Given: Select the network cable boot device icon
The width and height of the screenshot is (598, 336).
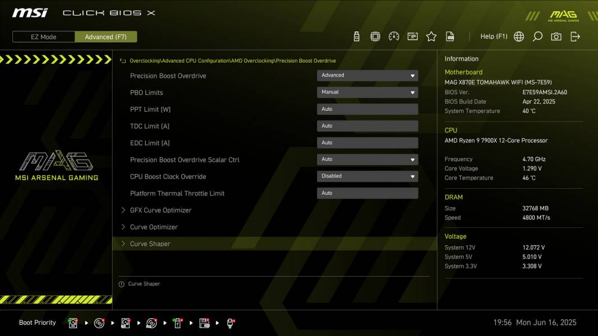Looking at the screenshot, I should point(231,323).
